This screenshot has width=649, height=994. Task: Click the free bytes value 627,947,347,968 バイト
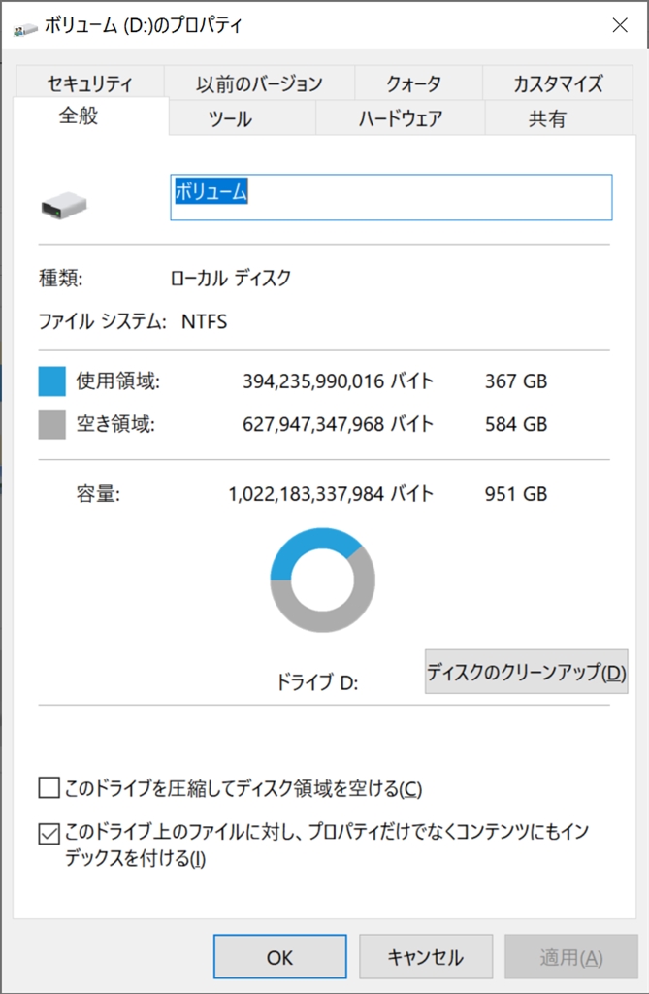(338, 424)
